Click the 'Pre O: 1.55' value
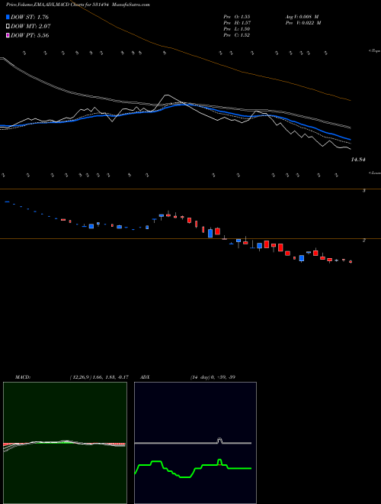This screenshot has width=381, height=504. [237, 16]
